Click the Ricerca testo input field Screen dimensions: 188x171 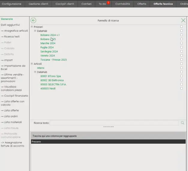pyautogui.click(x=114, y=123)
